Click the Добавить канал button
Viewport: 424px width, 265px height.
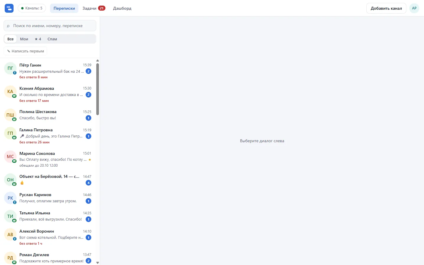[386, 8]
